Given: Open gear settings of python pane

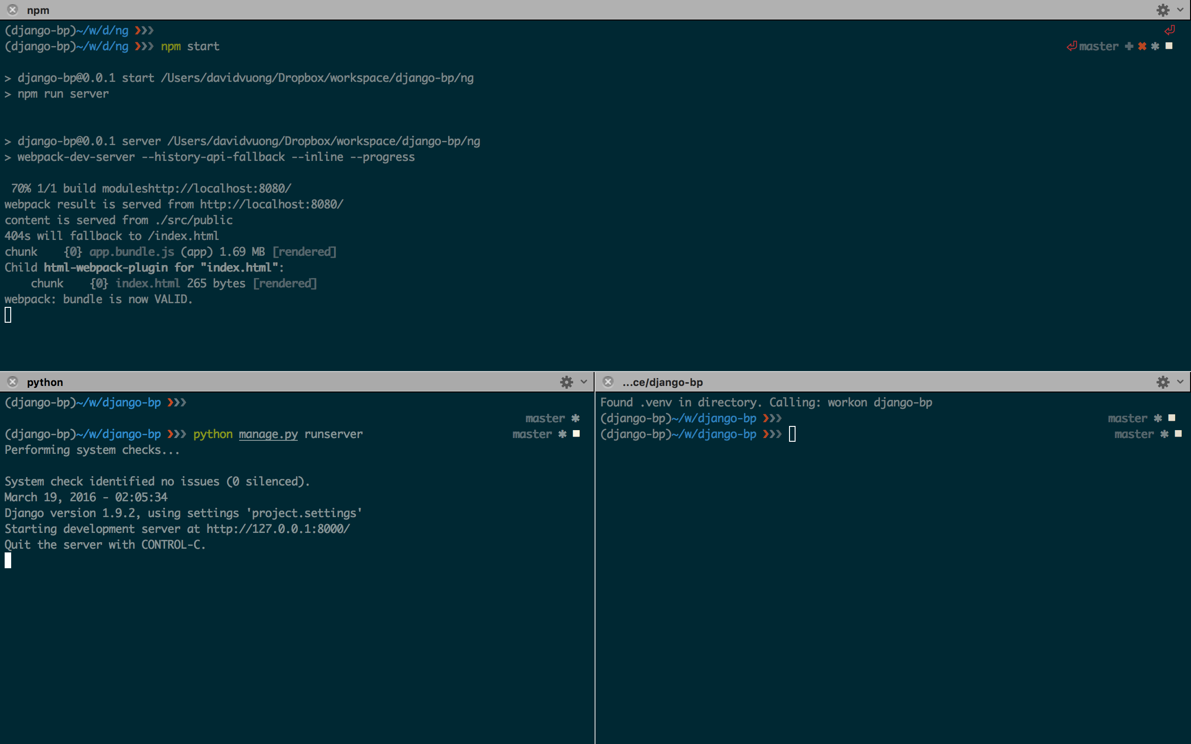Looking at the screenshot, I should pyautogui.click(x=567, y=382).
